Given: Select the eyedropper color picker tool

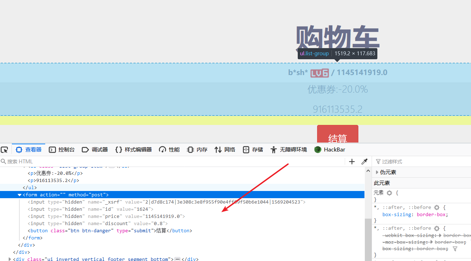Looking at the screenshot, I should click(x=364, y=162).
